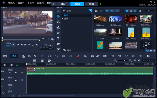Go to the home tab icon
157x98 pixels.
click(53, 4)
